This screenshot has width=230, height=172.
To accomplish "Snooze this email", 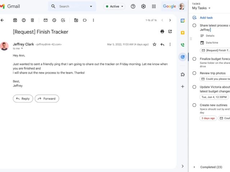I will (x=54, y=20).
